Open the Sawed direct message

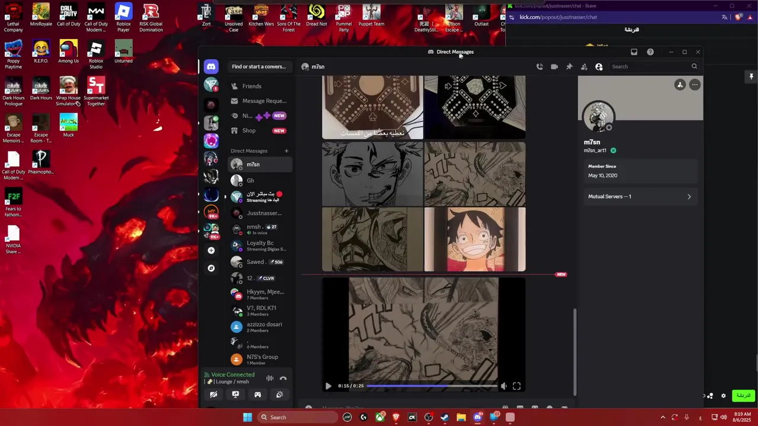coord(259,262)
